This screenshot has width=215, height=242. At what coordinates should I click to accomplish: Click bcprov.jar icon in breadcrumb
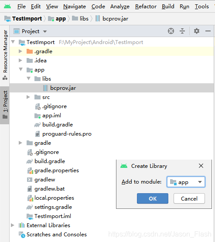(x=98, y=18)
